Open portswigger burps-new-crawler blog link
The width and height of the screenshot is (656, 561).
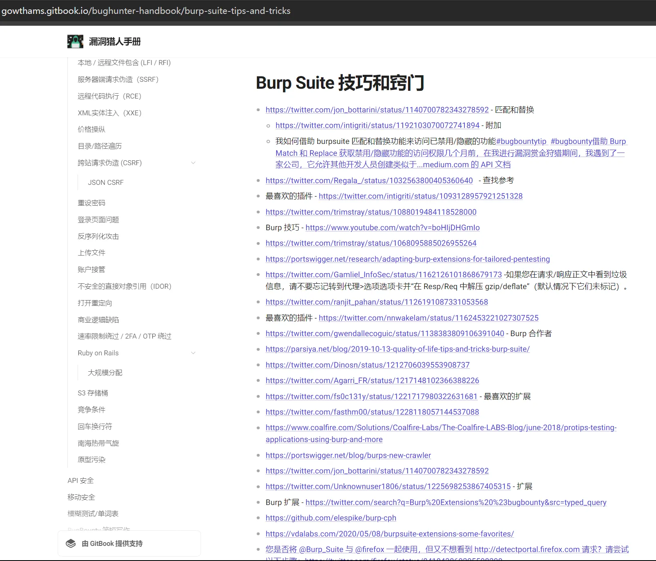click(x=348, y=455)
